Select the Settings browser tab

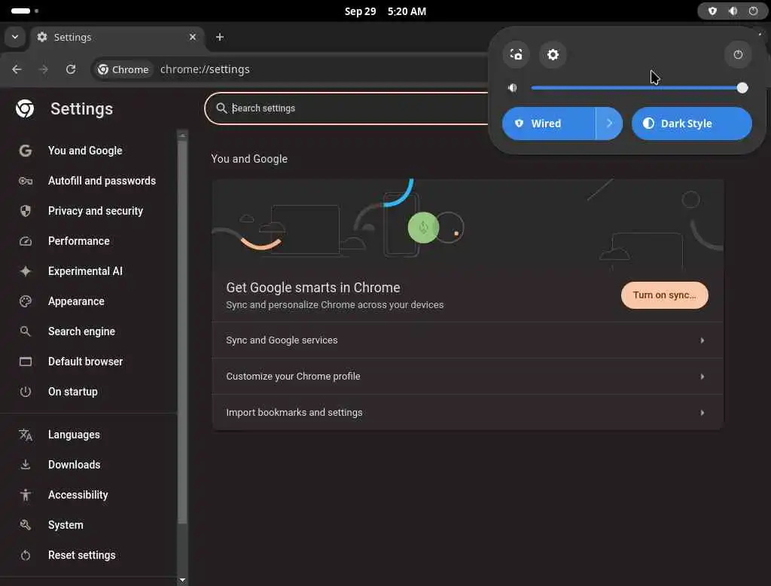(x=117, y=37)
